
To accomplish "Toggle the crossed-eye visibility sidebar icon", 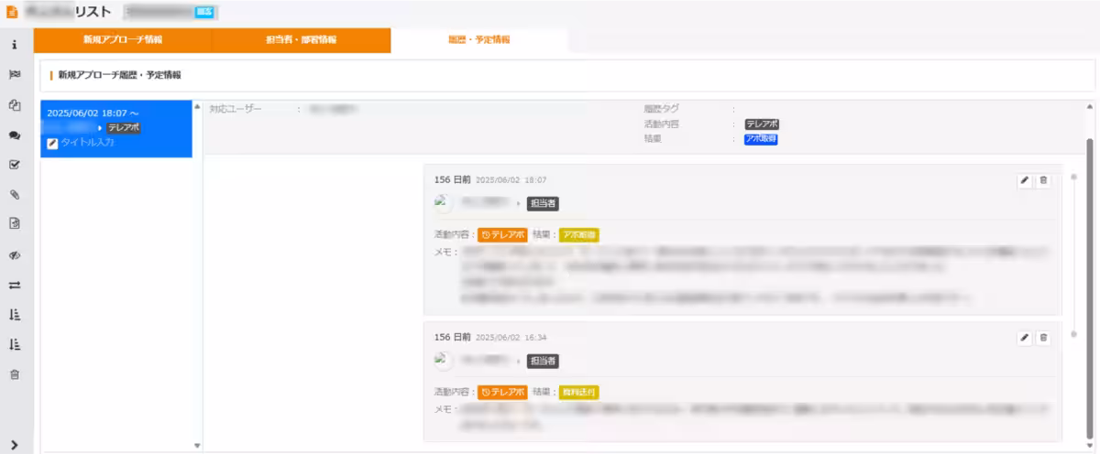I will coord(14,254).
